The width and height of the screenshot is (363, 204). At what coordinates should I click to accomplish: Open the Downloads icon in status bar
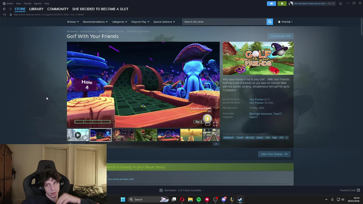161,190
